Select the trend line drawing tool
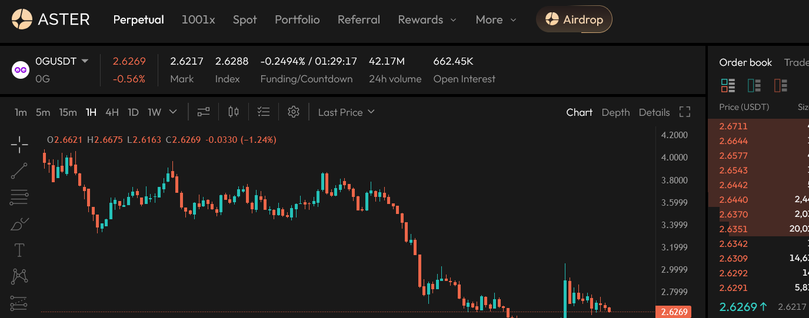 pyautogui.click(x=19, y=170)
